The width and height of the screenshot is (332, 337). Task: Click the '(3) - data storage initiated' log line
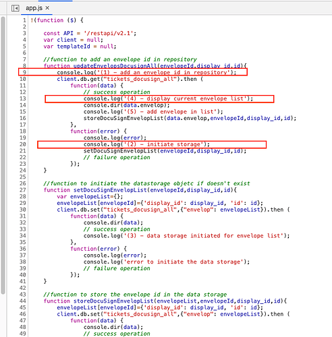click(186, 236)
